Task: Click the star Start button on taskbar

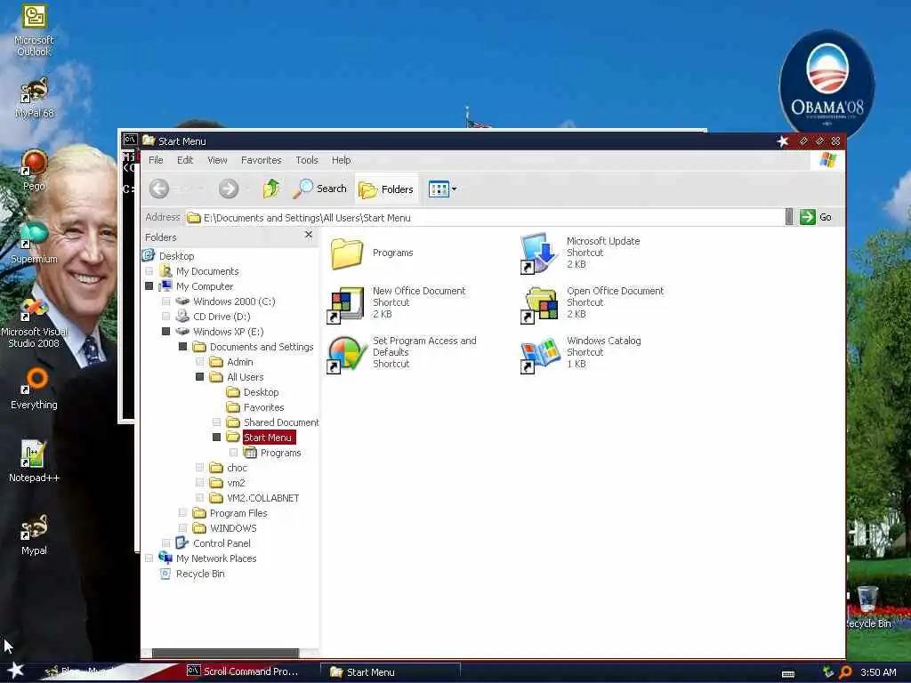Action: 15,671
